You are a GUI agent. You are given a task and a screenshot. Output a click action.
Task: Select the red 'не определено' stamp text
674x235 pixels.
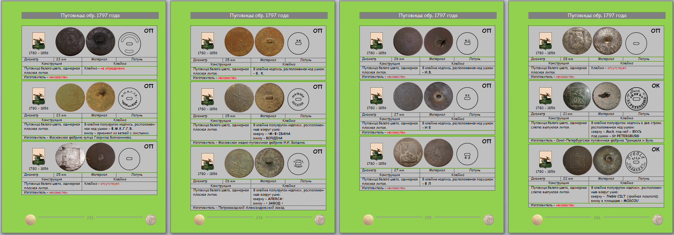click(x=113, y=68)
